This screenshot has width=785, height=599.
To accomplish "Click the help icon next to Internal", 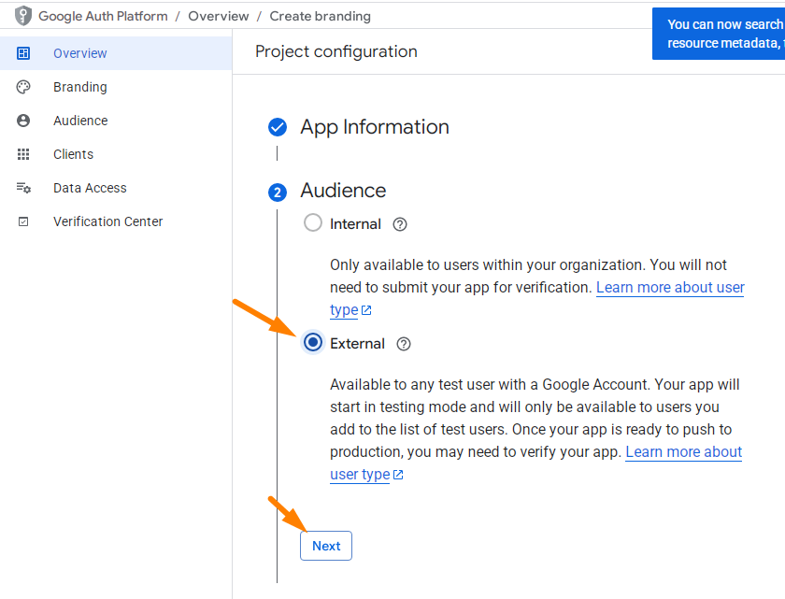I will click(400, 224).
